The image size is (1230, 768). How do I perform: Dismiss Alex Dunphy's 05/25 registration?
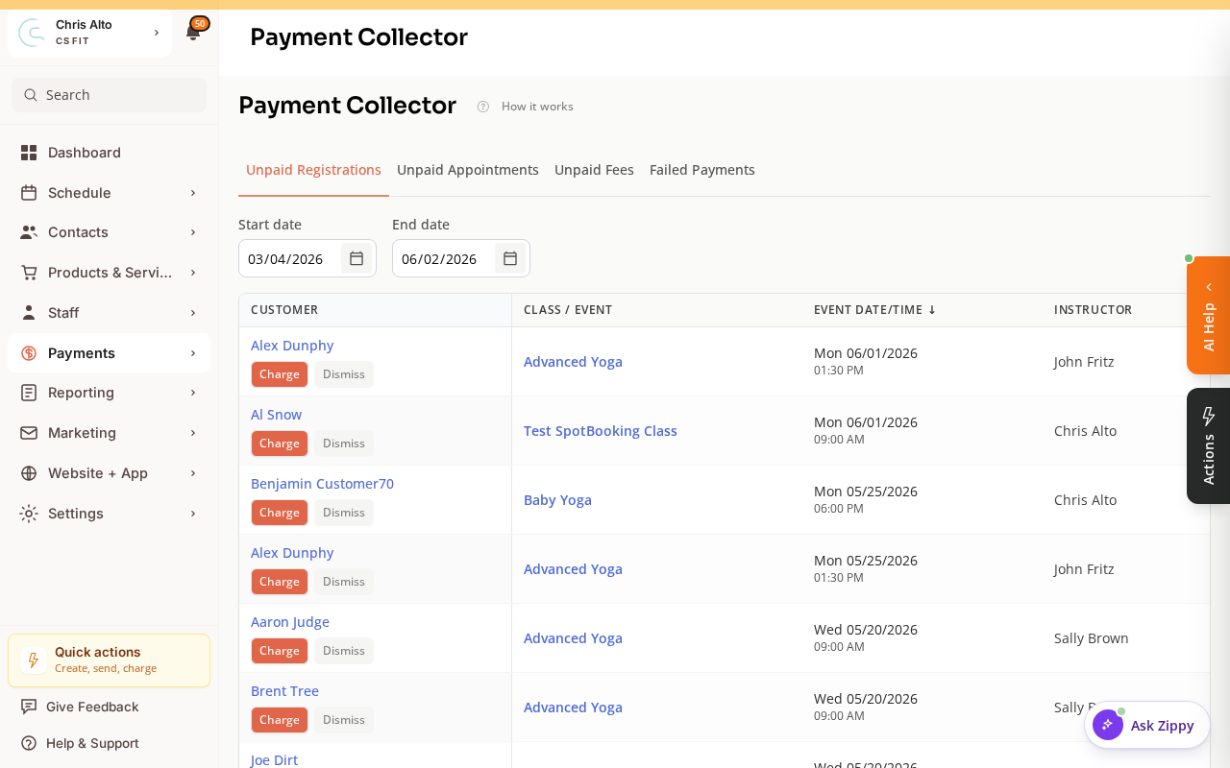344,582
